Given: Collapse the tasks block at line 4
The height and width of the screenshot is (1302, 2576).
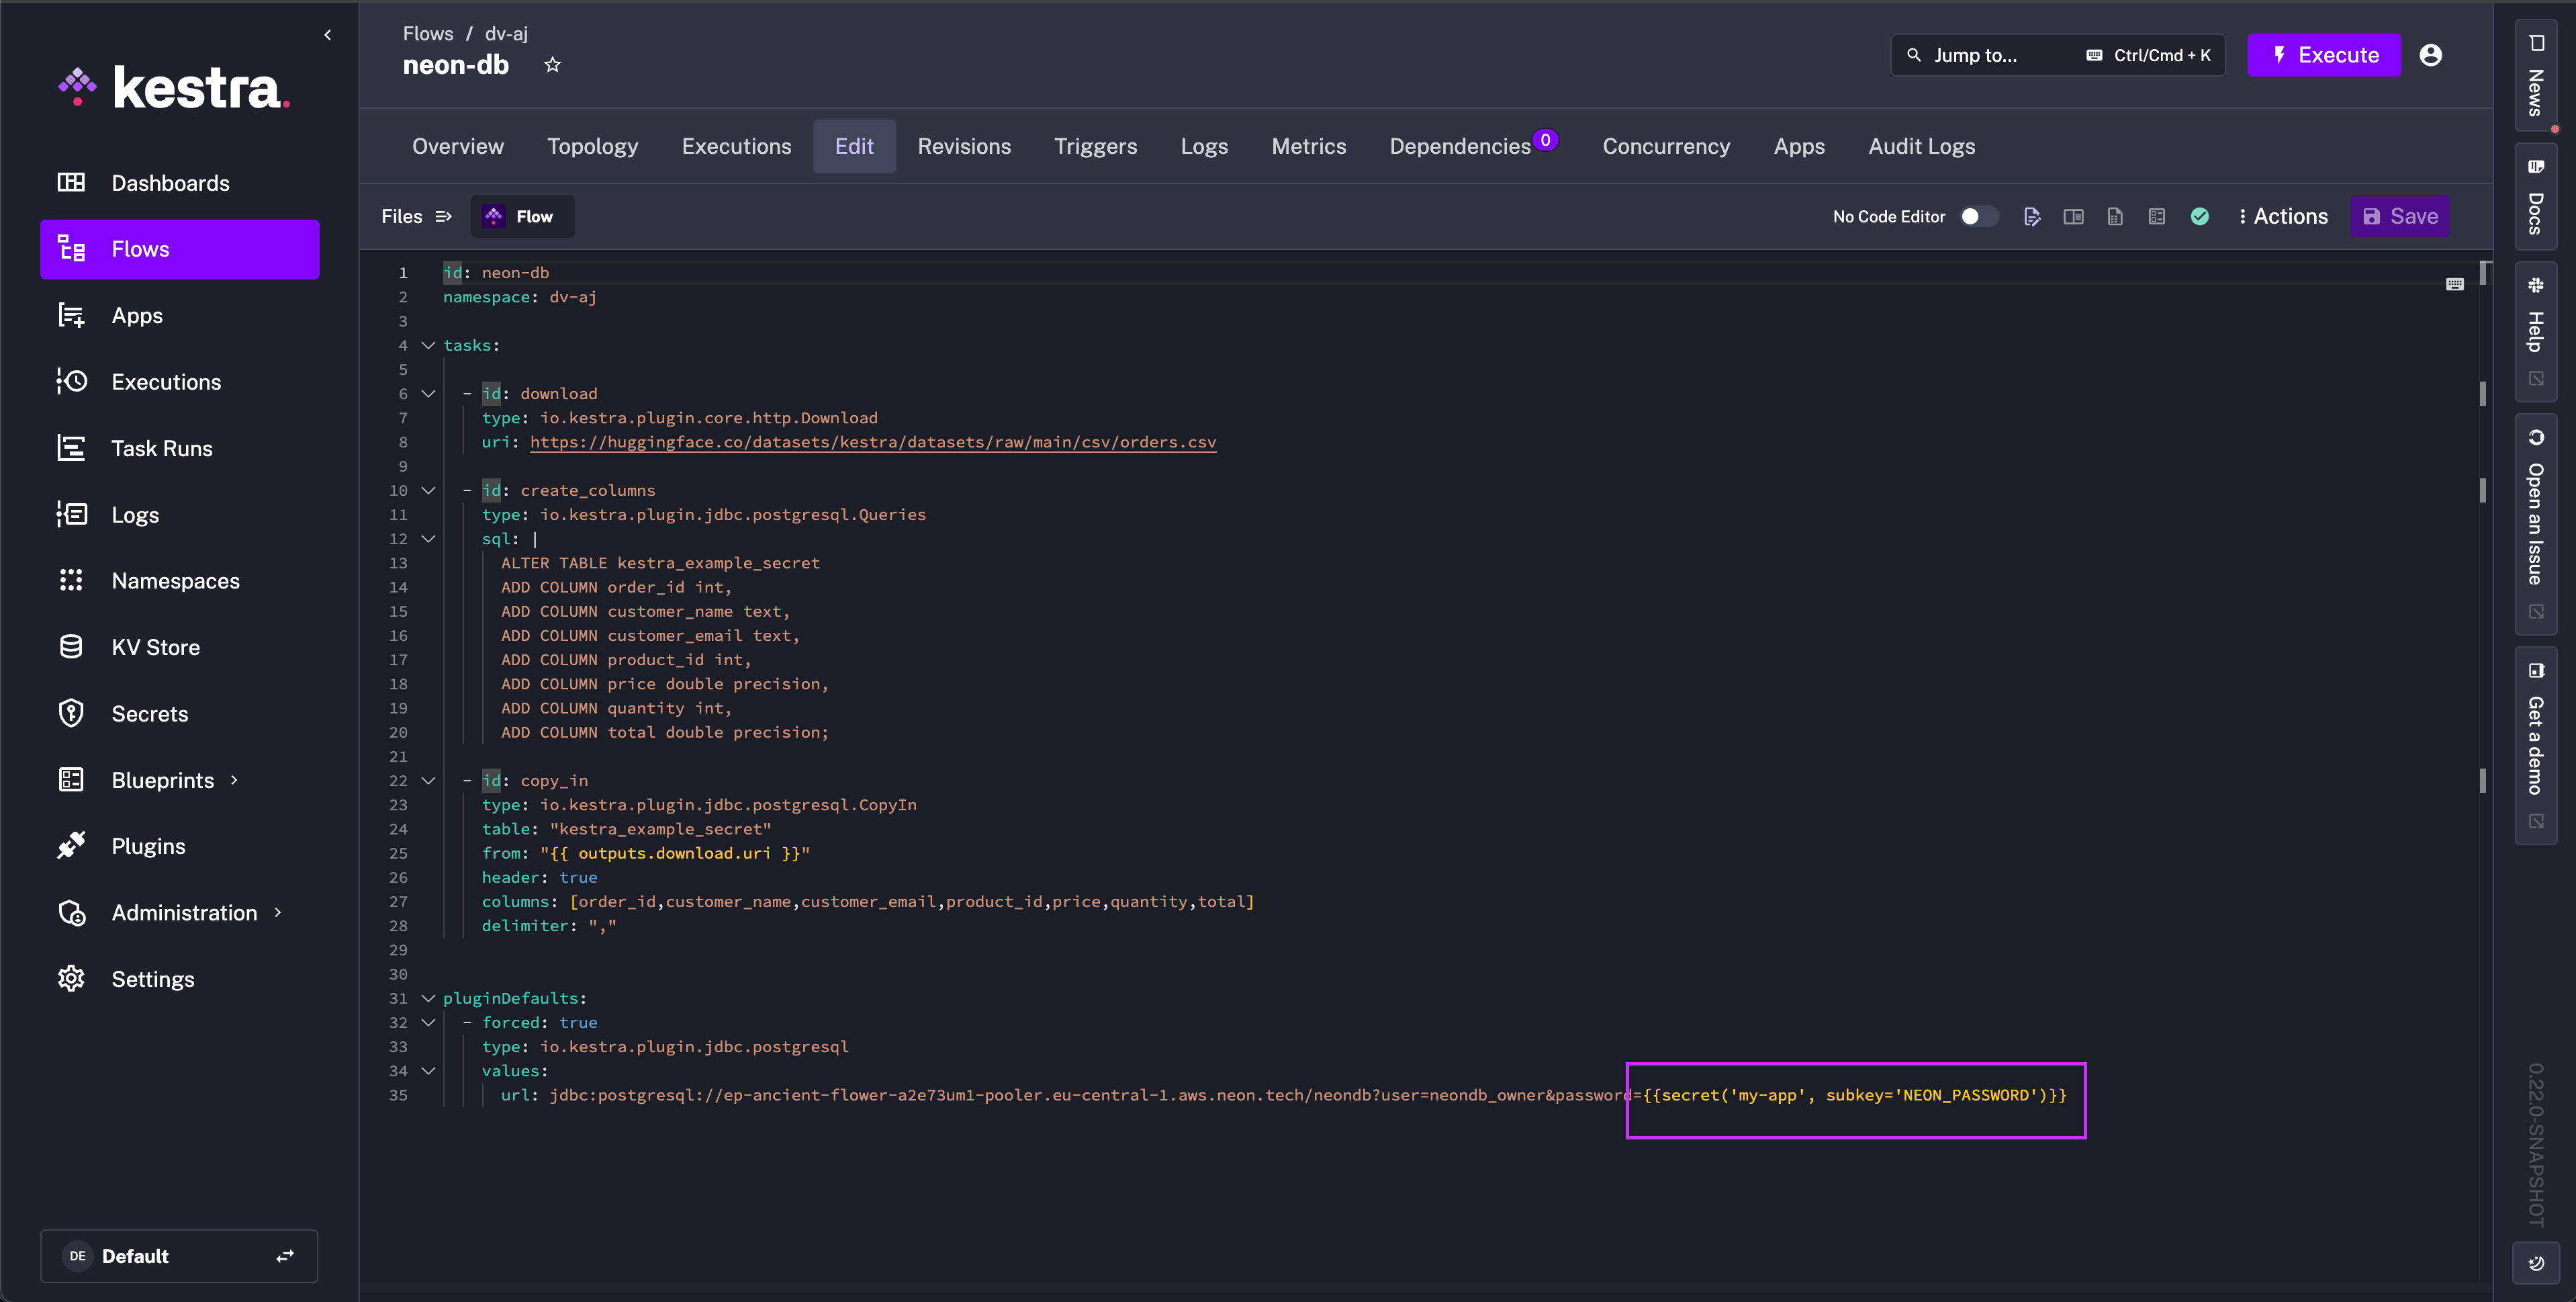Looking at the screenshot, I should (x=428, y=345).
